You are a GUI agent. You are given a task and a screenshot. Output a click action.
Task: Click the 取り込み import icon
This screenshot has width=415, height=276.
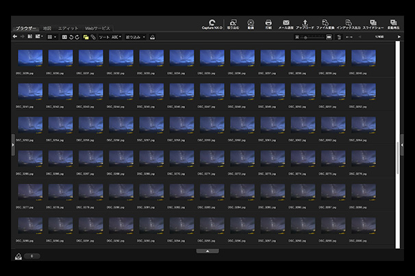coord(233,23)
